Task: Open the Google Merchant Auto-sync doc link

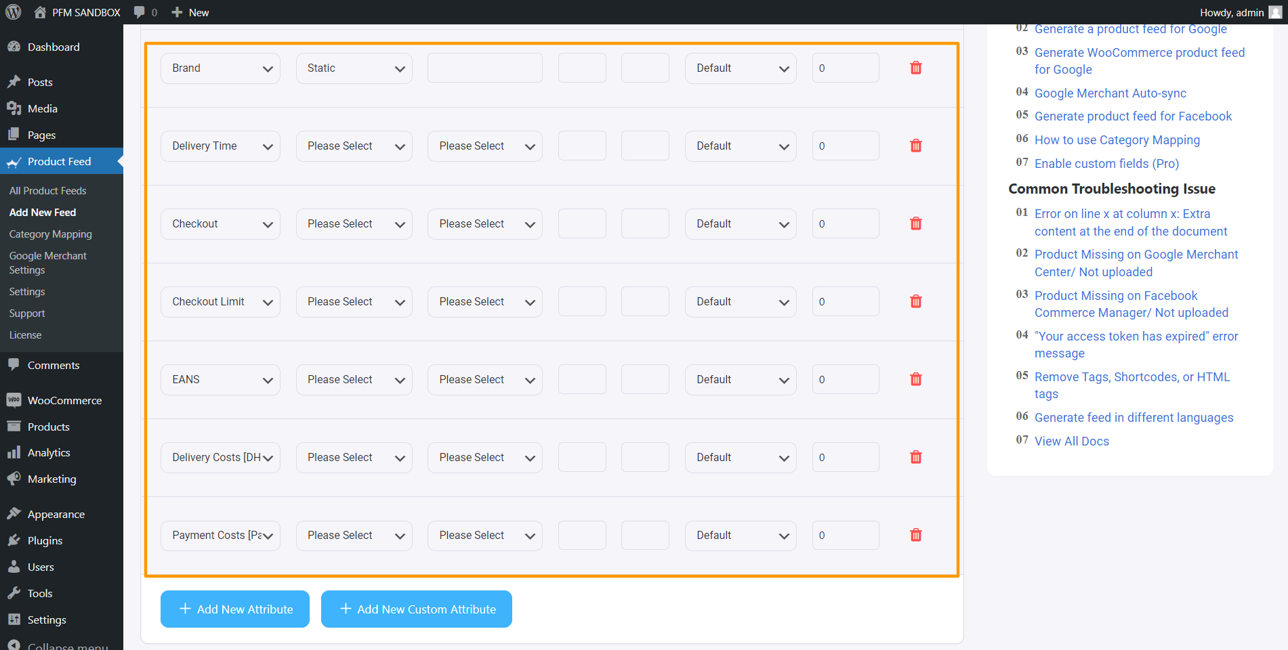Action: 1110,93
